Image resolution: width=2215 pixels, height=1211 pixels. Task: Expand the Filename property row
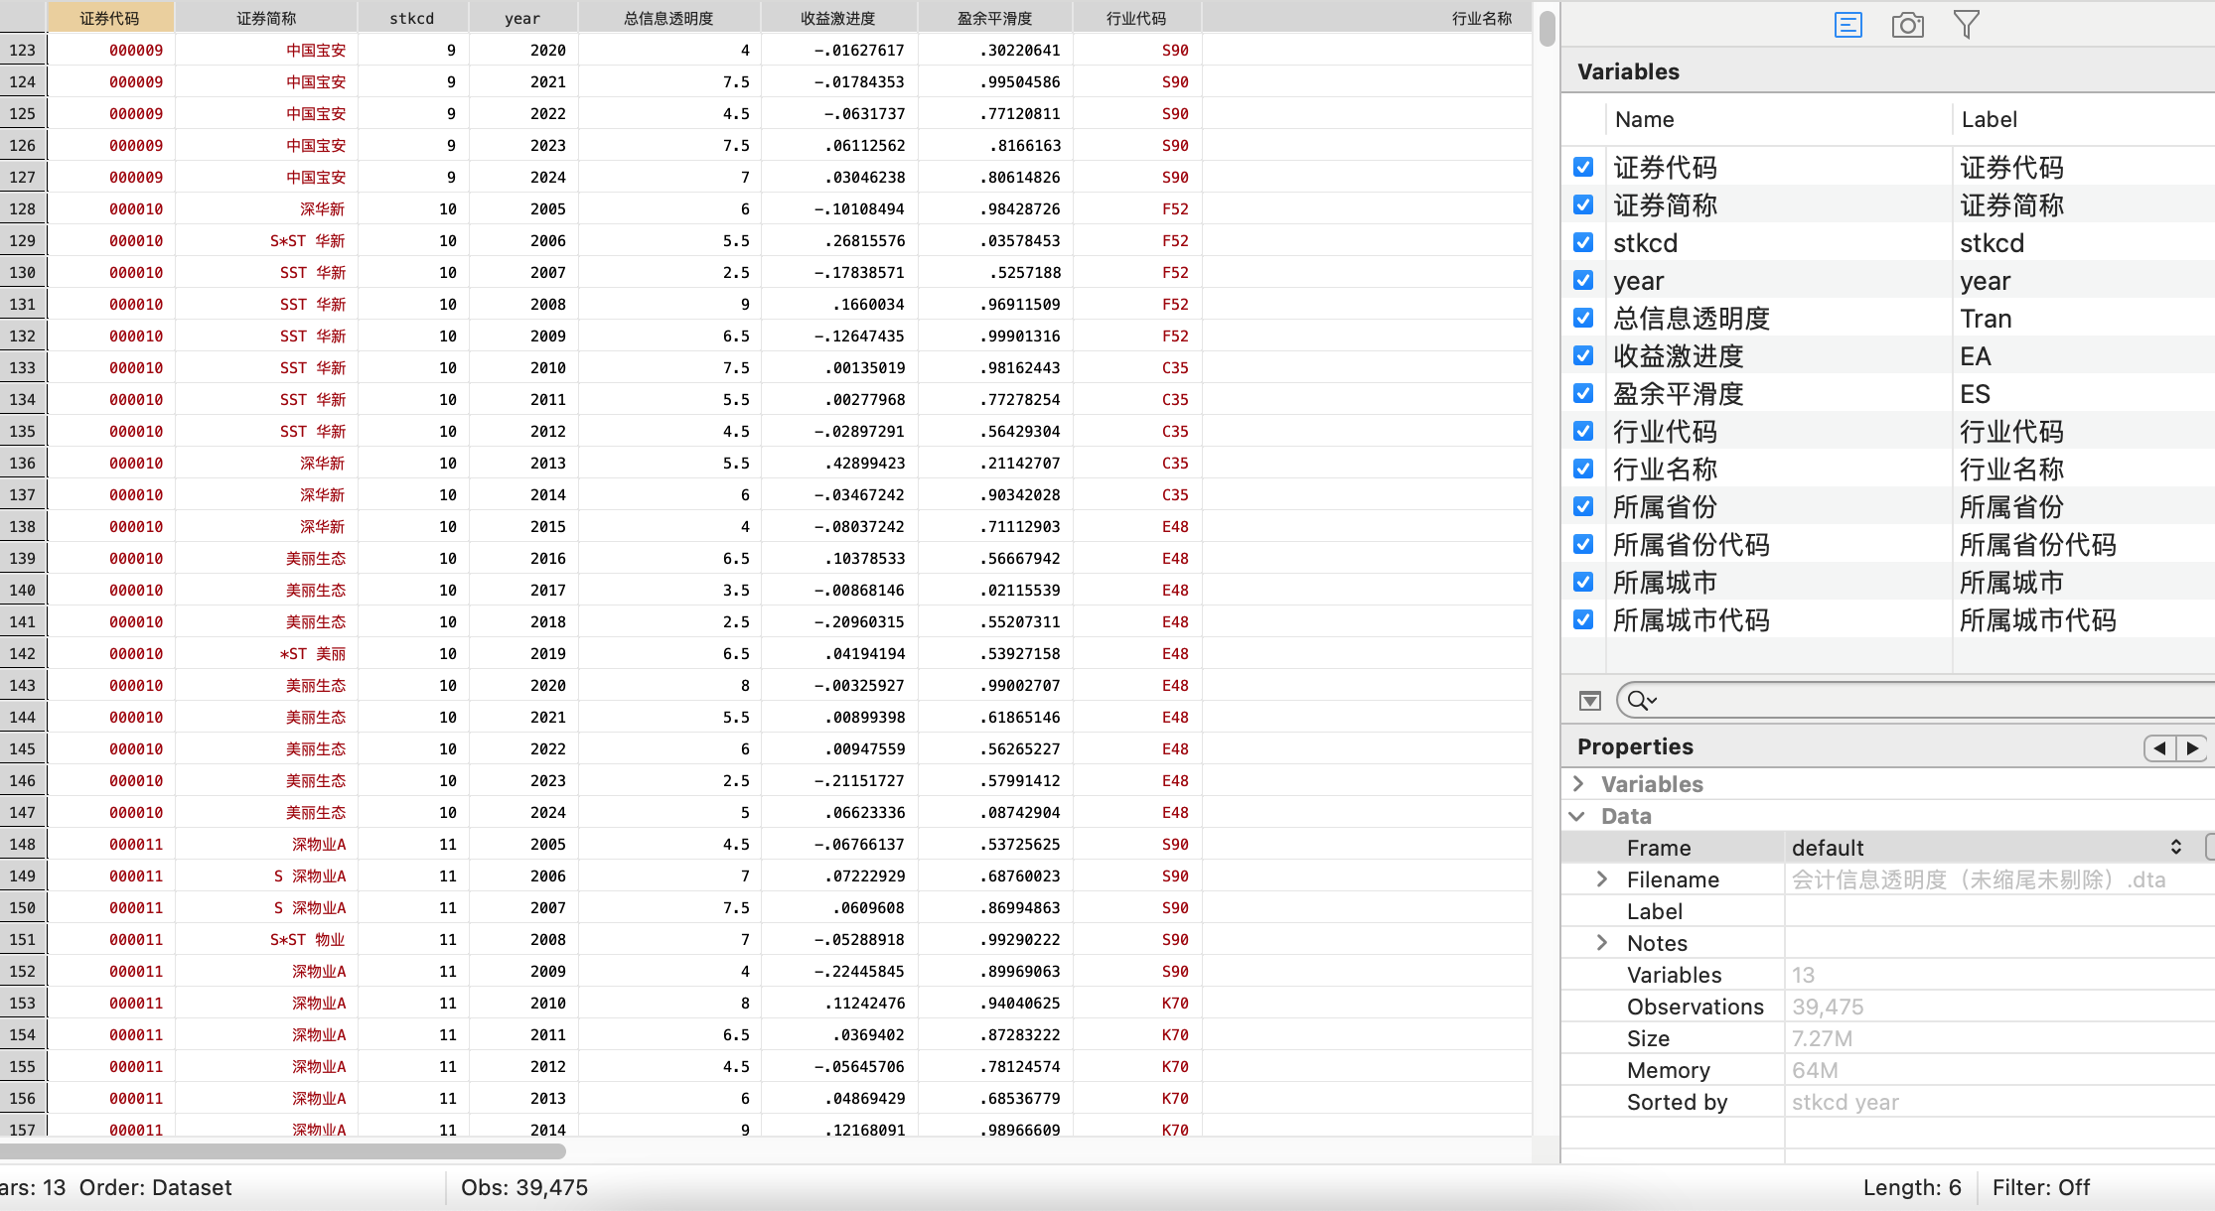[1601, 879]
